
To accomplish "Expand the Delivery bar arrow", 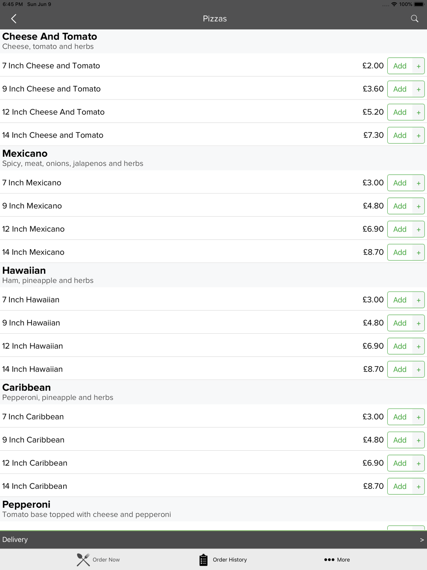I will click(421, 540).
